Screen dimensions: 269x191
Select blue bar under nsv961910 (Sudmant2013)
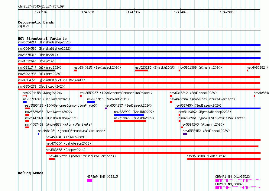point(91,102)
